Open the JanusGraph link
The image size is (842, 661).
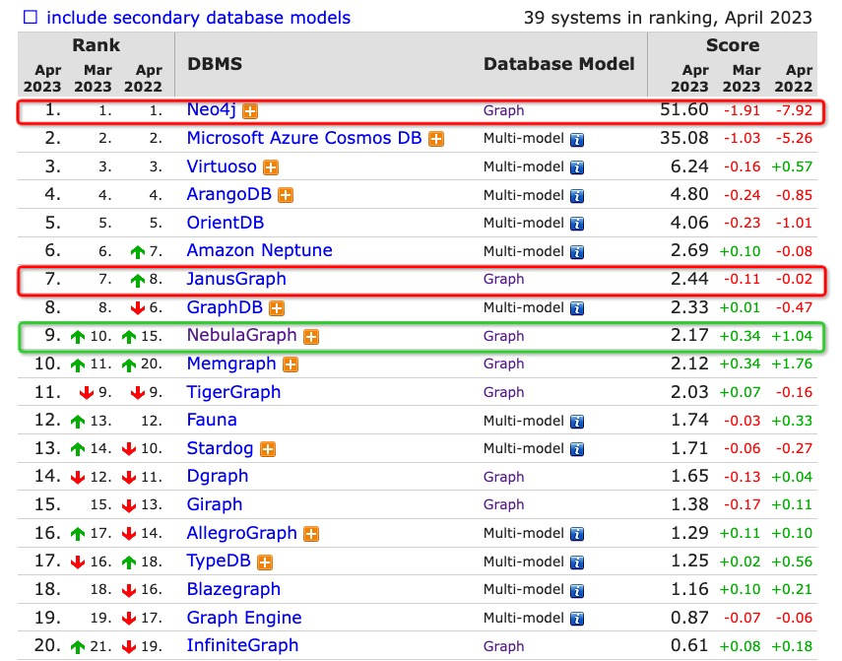point(236,279)
